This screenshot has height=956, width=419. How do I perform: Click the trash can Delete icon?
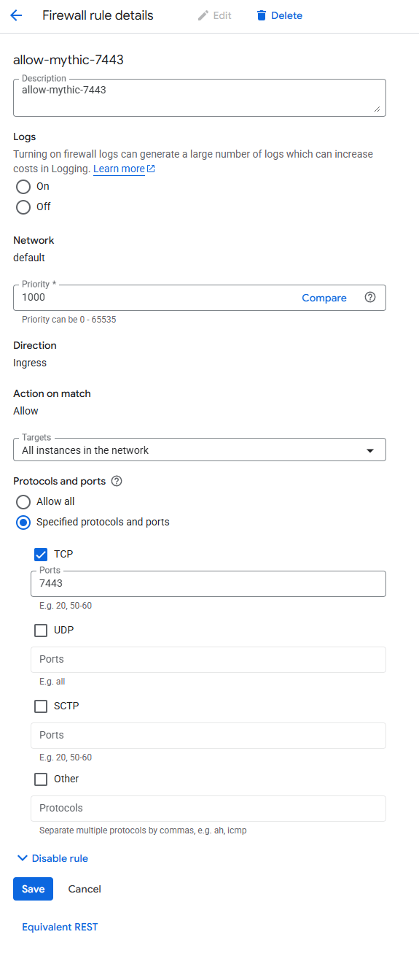[x=262, y=15]
